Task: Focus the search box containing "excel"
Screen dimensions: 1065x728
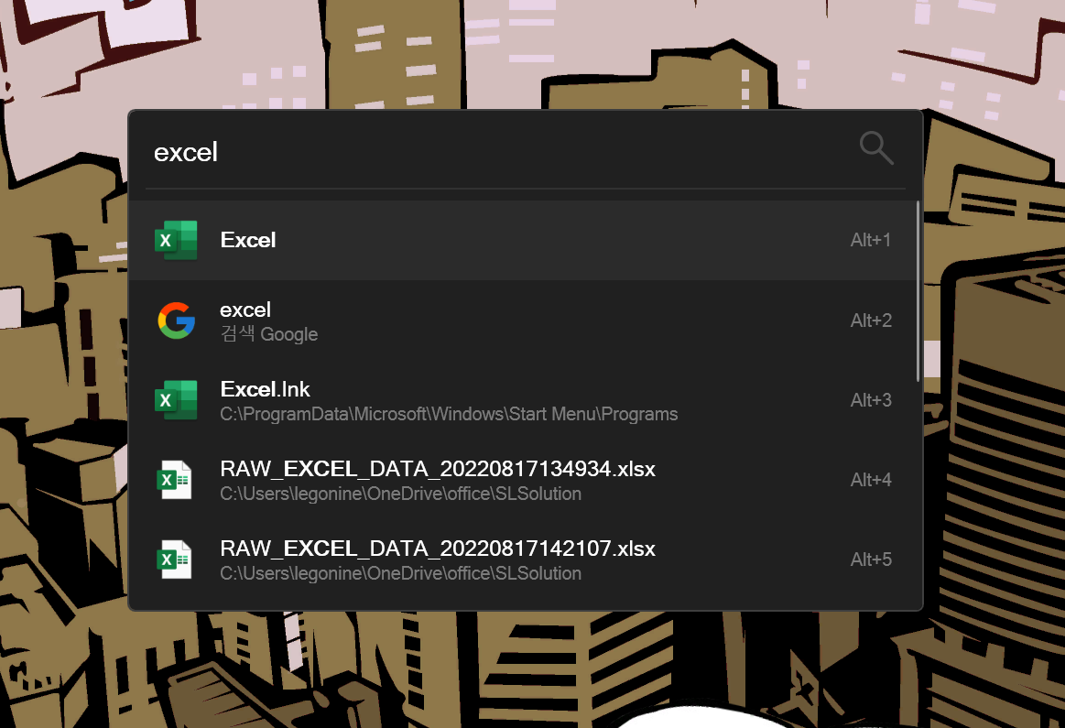Action: point(458,152)
